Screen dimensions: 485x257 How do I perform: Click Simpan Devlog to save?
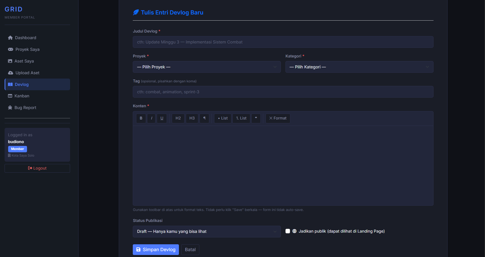pos(156,250)
